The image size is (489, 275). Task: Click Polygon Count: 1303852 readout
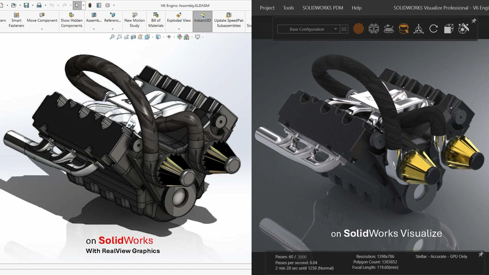tap(375, 262)
